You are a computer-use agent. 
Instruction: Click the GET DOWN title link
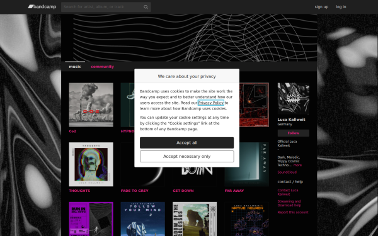point(183,191)
